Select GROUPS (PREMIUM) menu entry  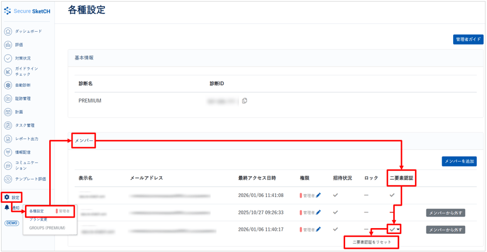[47, 228]
